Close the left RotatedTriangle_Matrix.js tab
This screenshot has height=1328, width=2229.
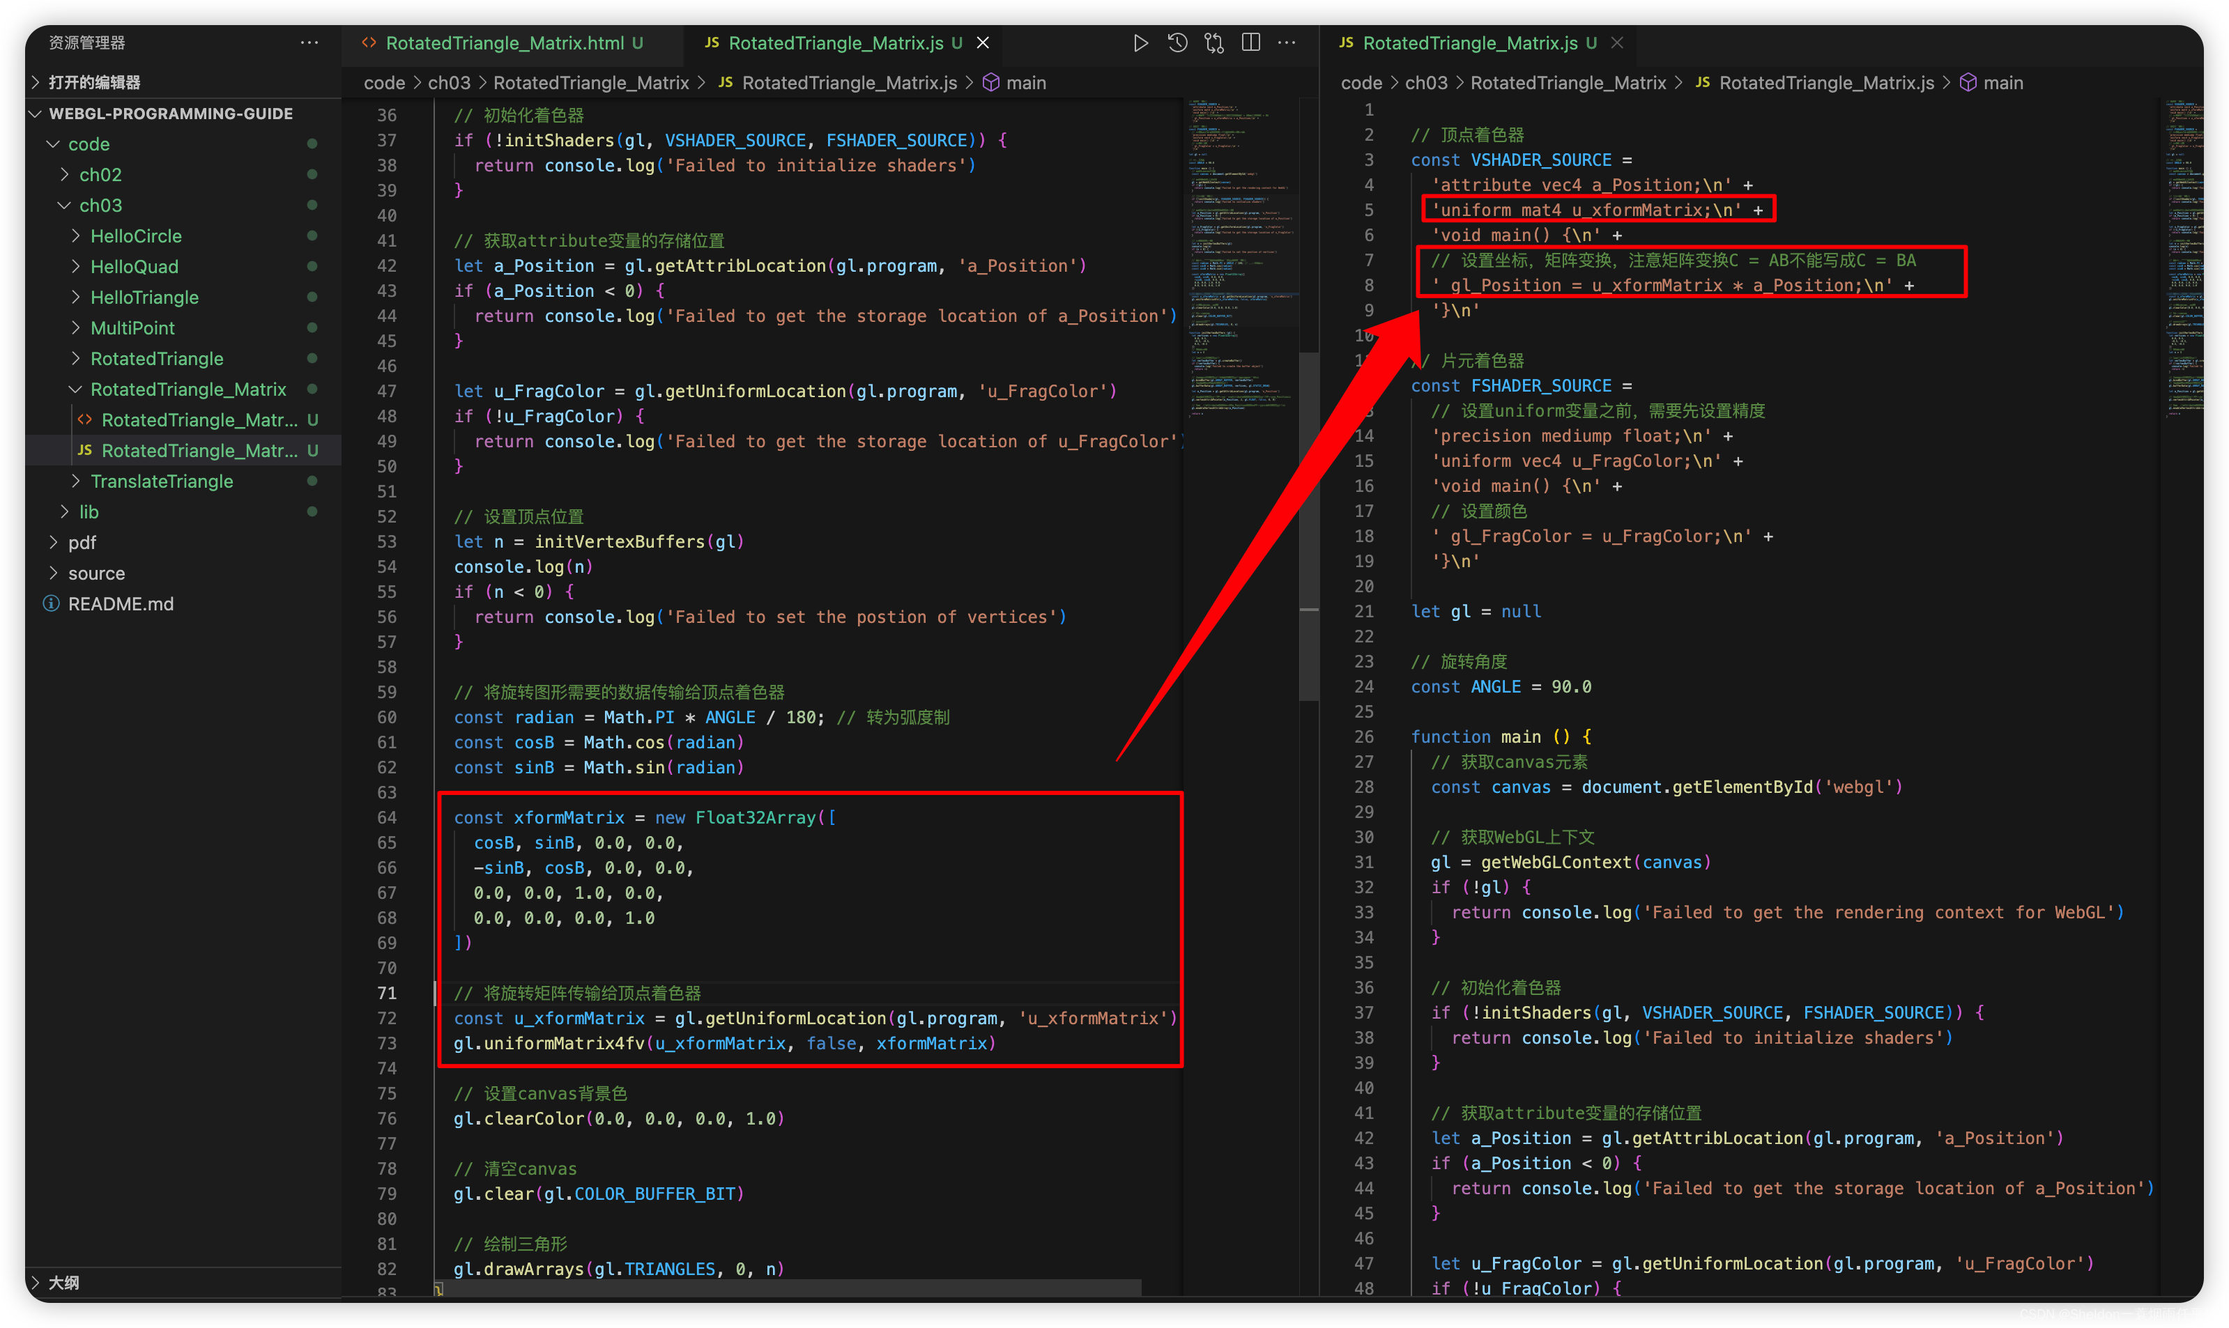tap(983, 43)
